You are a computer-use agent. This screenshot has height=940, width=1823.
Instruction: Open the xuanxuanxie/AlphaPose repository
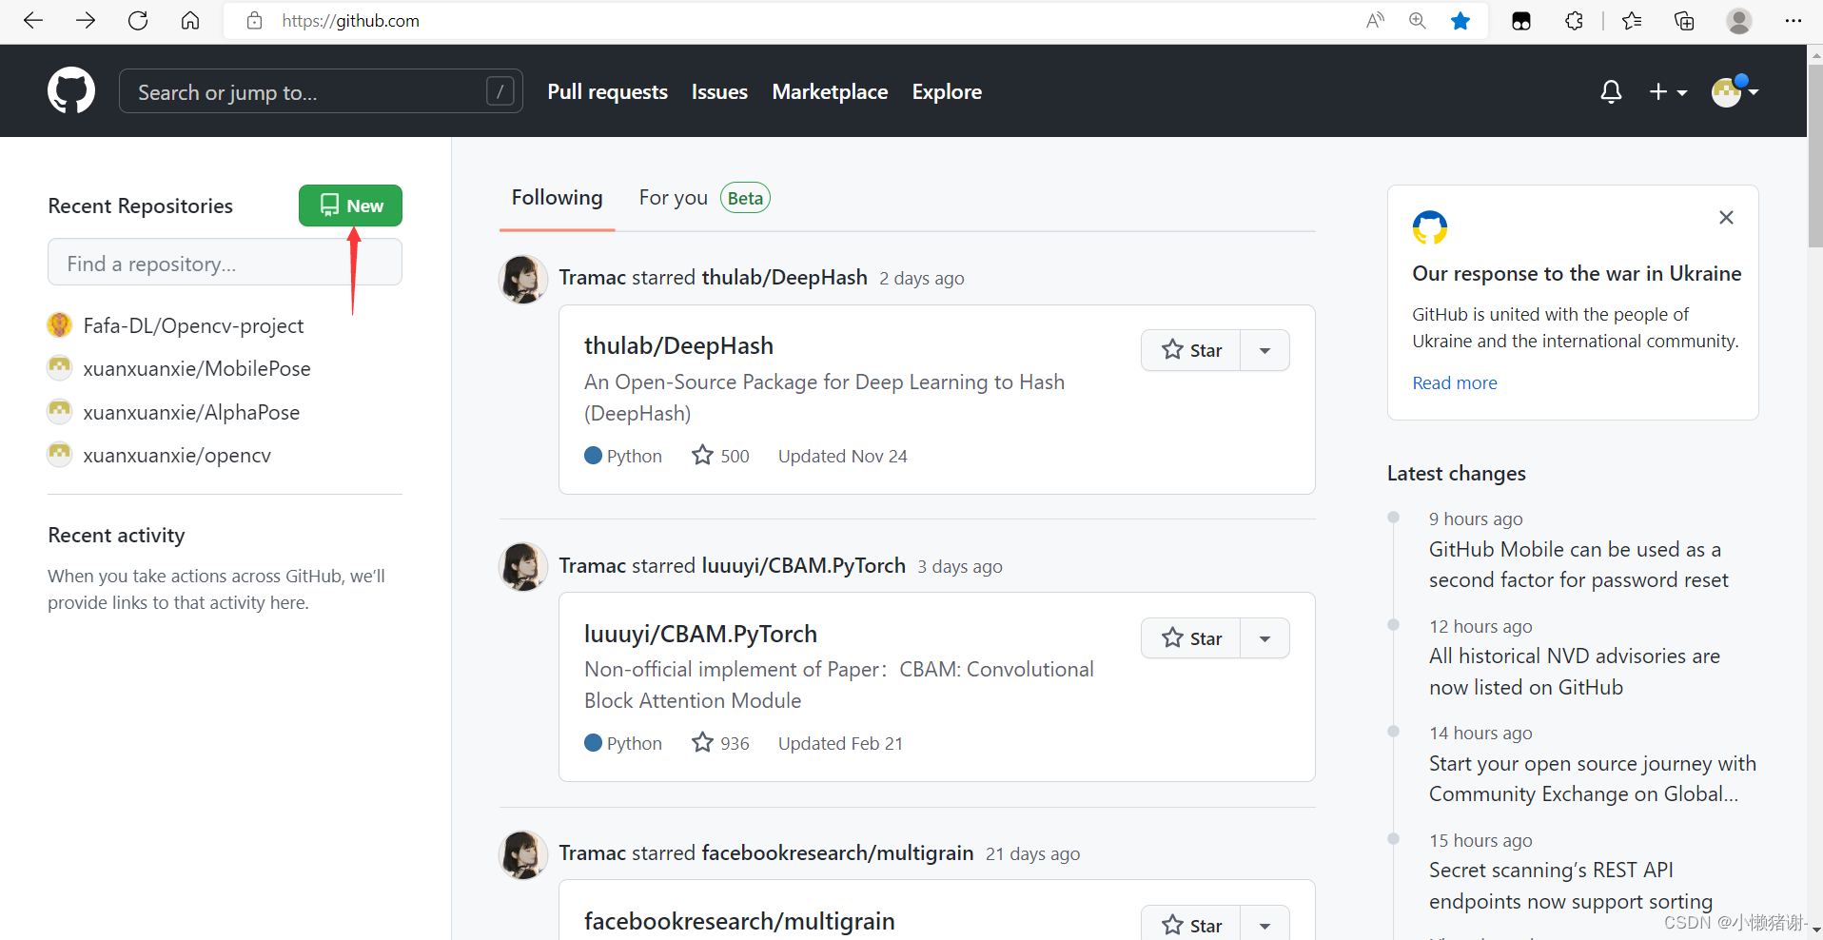click(x=191, y=412)
